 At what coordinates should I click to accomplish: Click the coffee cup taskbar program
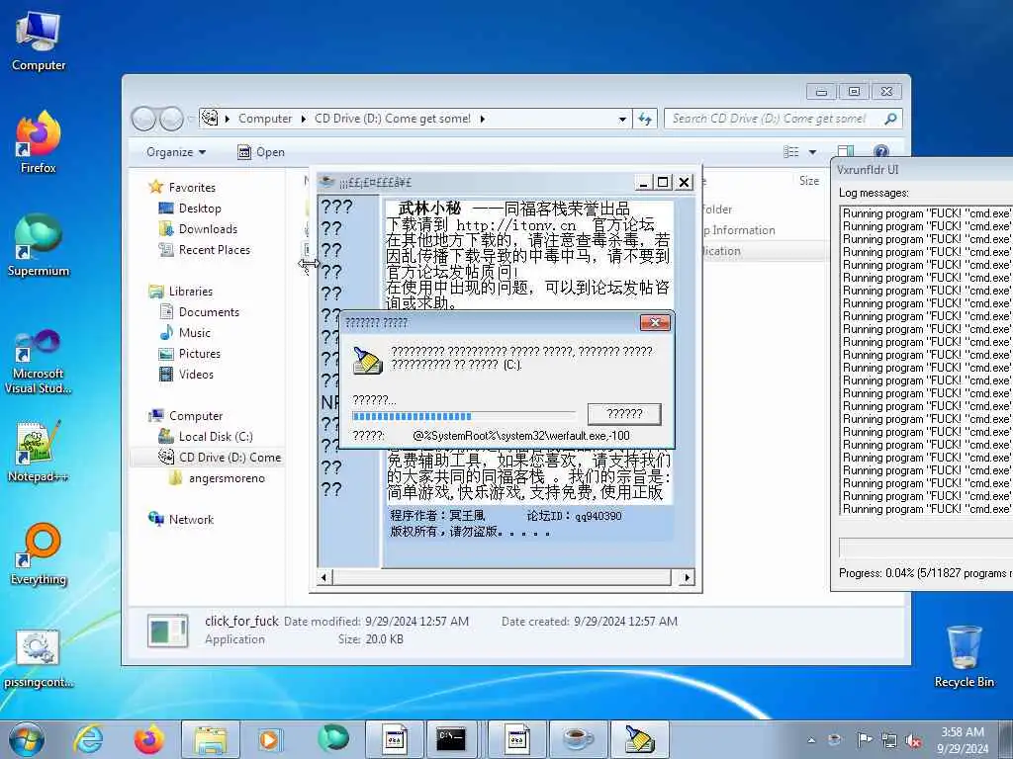[x=578, y=739]
